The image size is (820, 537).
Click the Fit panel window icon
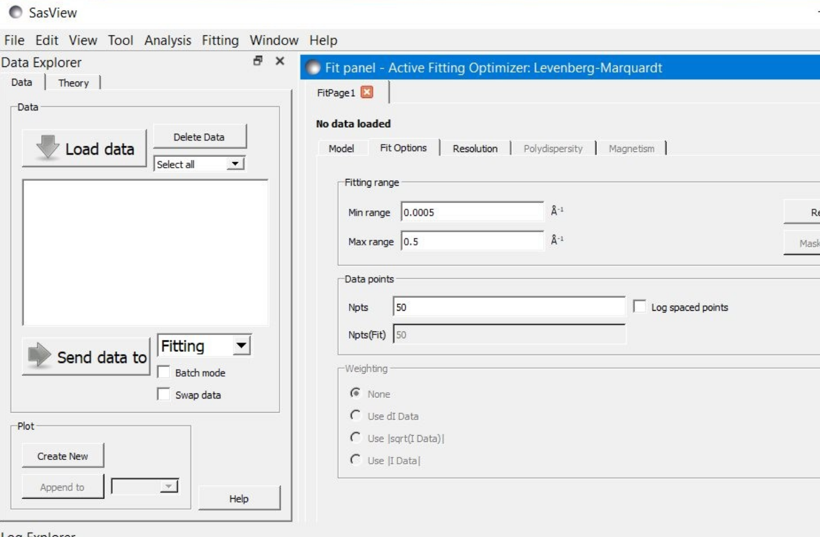(x=314, y=68)
